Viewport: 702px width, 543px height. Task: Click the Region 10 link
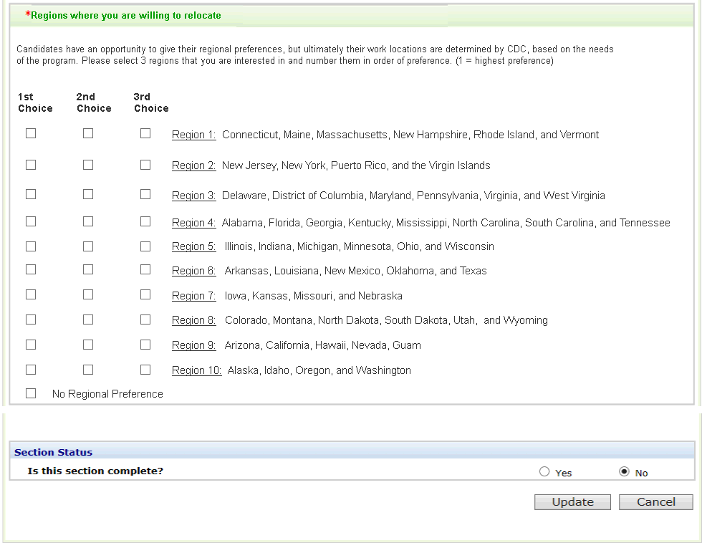click(x=196, y=370)
